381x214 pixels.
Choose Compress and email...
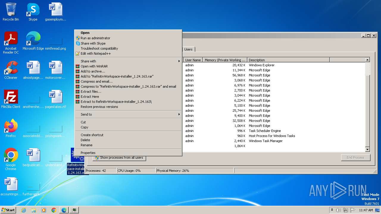pyautogui.click(x=128, y=81)
